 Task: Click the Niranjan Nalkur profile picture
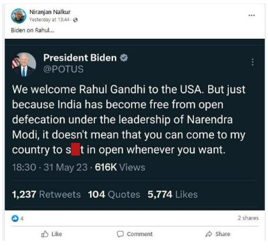[x=19, y=16]
